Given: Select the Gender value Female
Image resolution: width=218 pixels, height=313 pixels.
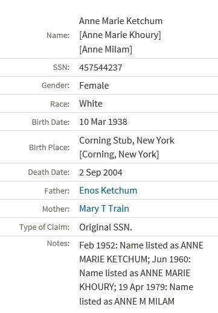Looking at the screenshot, I should (x=94, y=86).
